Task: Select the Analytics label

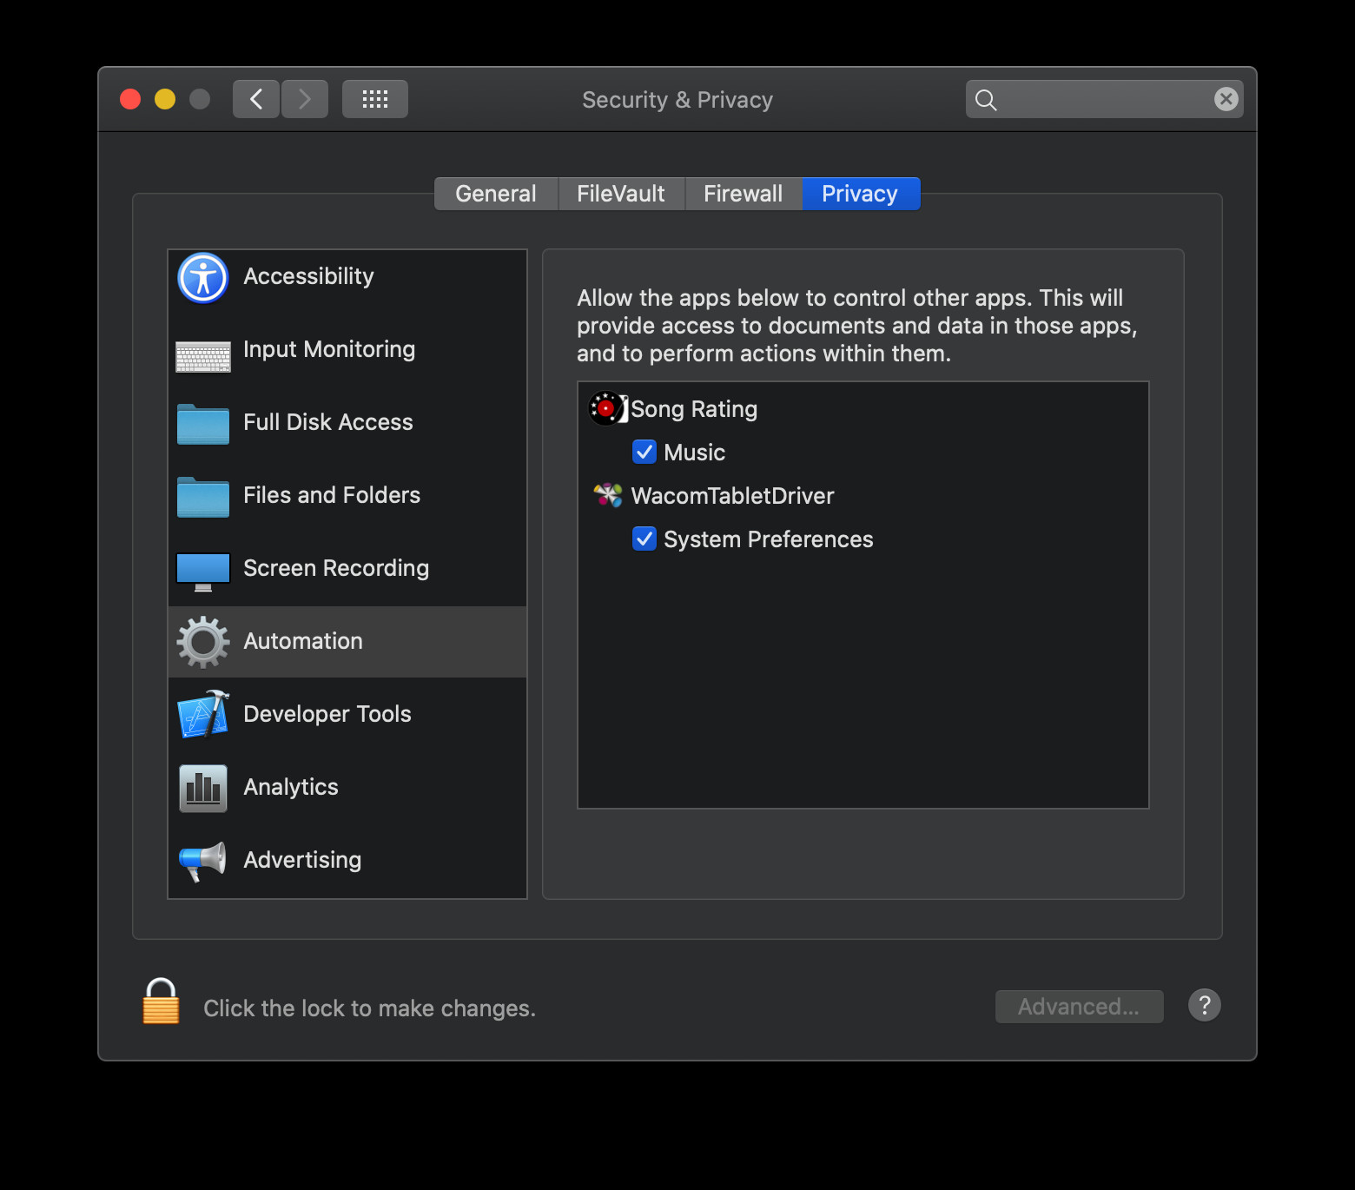Action: point(291,787)
